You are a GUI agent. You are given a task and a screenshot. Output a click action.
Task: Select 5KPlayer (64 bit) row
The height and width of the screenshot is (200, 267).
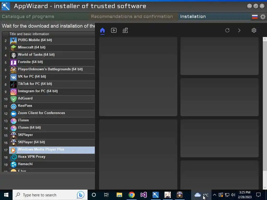[x=52, y=143]
